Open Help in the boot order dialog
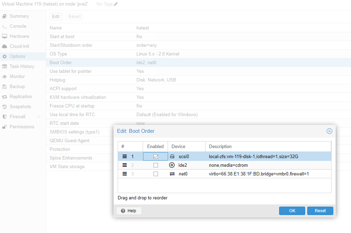Image resolution: width=351 pixels, height=233 pixels. click(x=129, y=211)
